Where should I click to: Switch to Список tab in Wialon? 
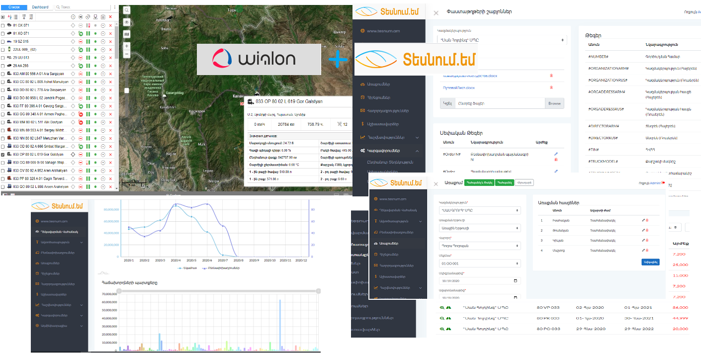[14, 7]
